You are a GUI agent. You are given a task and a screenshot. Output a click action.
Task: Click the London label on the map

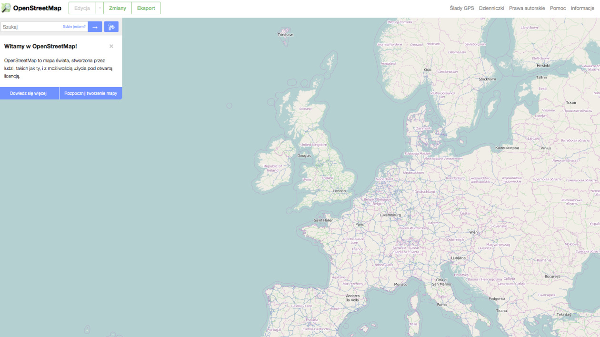339,191
